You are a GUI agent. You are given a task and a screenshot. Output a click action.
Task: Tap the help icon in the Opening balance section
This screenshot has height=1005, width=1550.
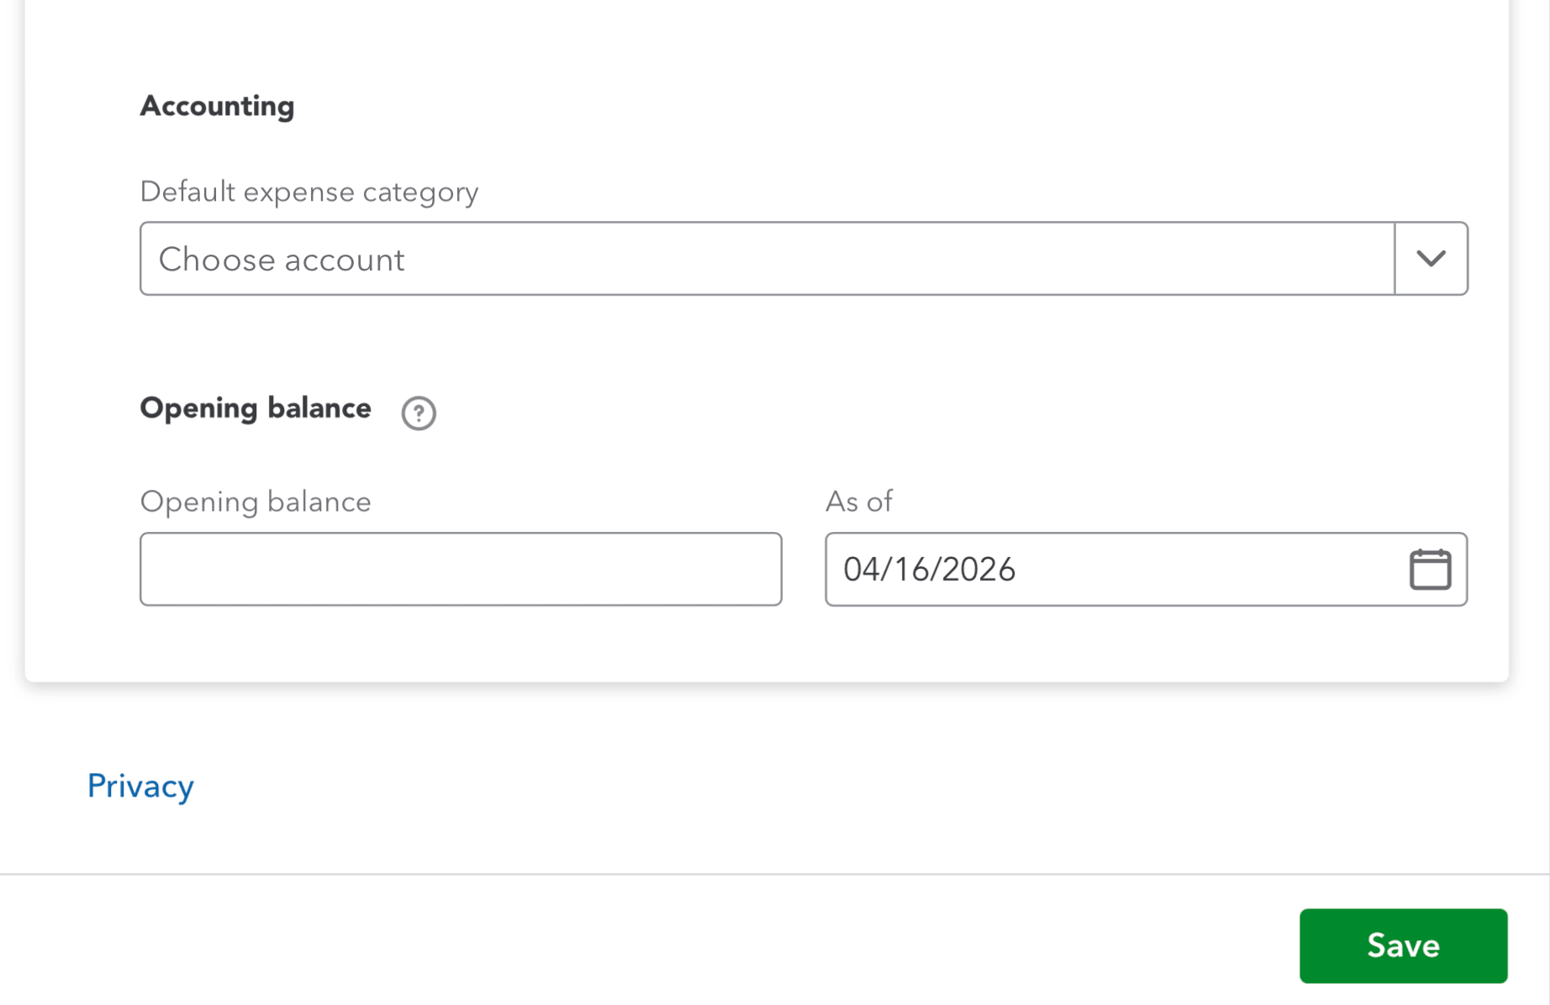coord(418,413)
